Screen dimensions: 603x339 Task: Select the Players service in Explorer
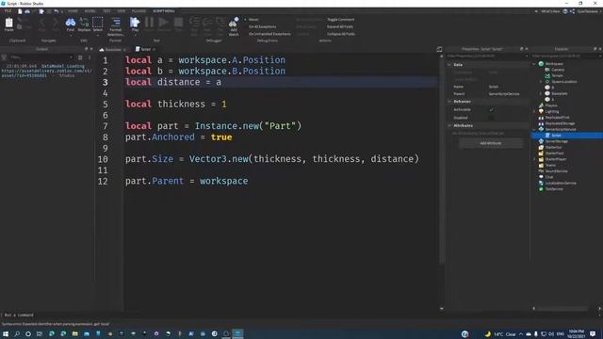coord(548,105)
